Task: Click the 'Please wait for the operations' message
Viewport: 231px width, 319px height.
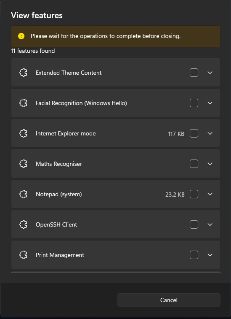Action: pos(106,36)
